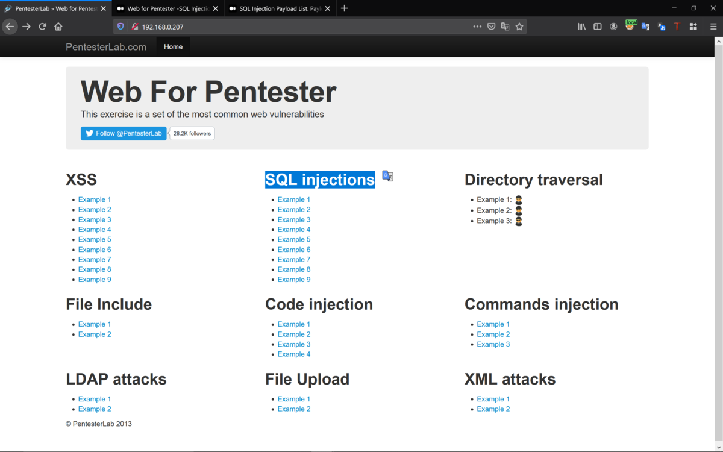Open XML attacks Example 2
This screenshot has width=723, height=452.
pyautogui.click(x=493, y=409)
